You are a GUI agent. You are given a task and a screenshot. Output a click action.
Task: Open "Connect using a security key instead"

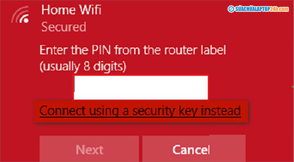click(x=140, y=111)
